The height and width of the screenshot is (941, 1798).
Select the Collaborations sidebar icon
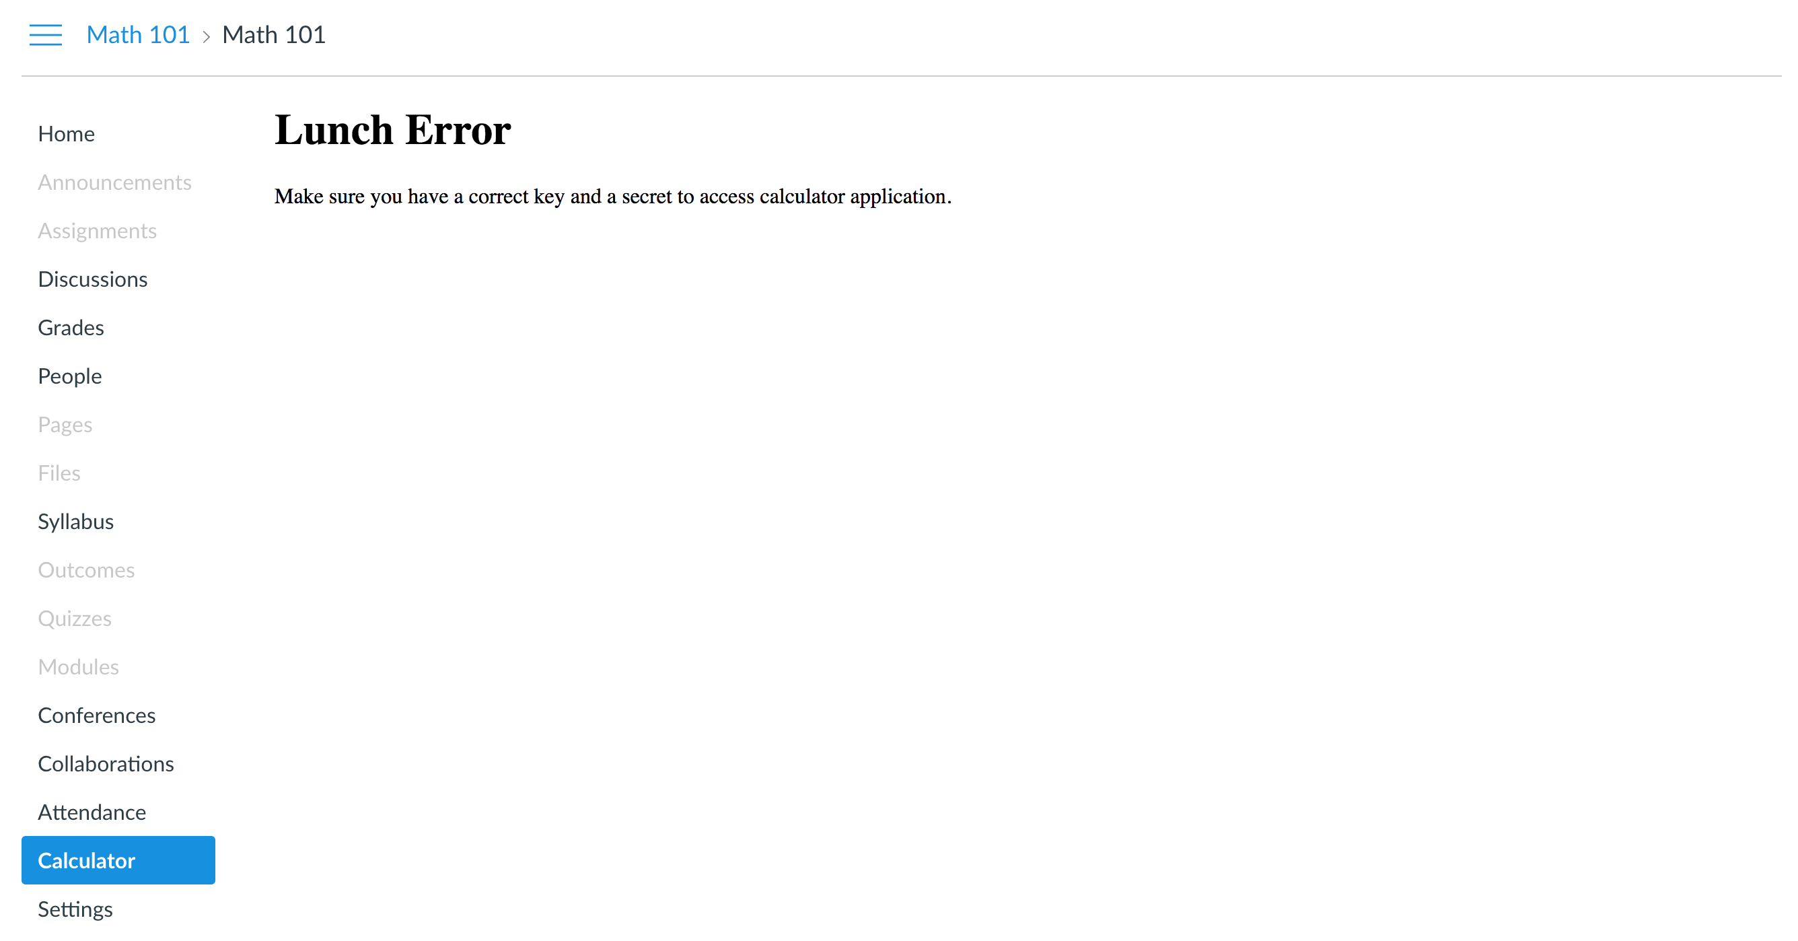coord(106,764)
